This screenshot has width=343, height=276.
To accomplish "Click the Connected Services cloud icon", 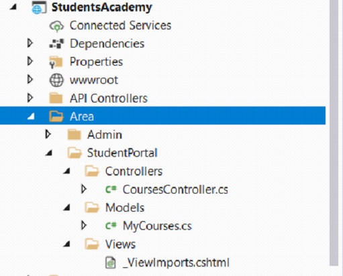I will (56, 26).
